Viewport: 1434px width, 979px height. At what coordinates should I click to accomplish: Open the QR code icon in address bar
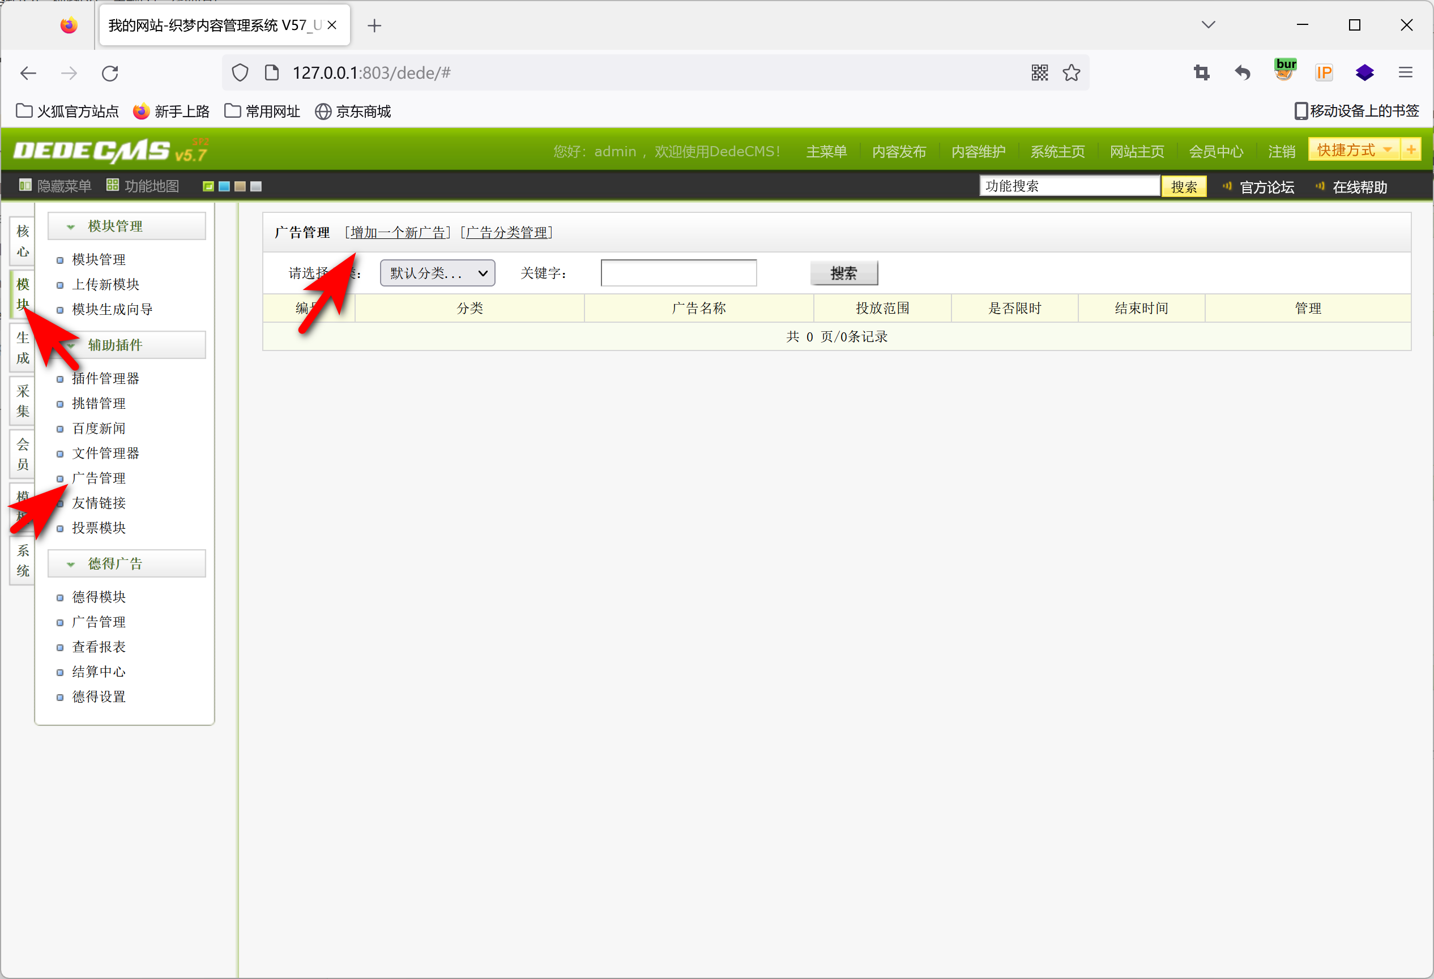tap(1039, 73)
